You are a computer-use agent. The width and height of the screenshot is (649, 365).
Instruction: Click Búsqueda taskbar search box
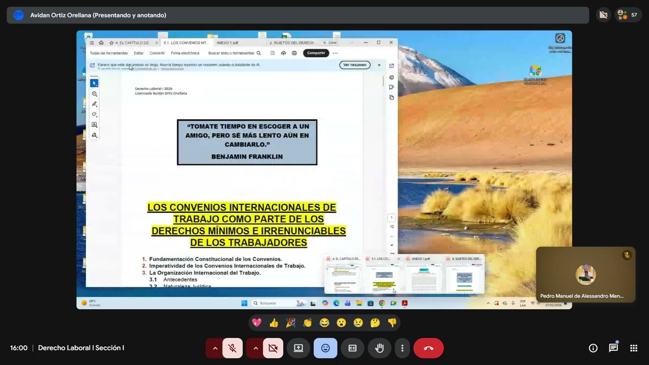pos(280,303)
